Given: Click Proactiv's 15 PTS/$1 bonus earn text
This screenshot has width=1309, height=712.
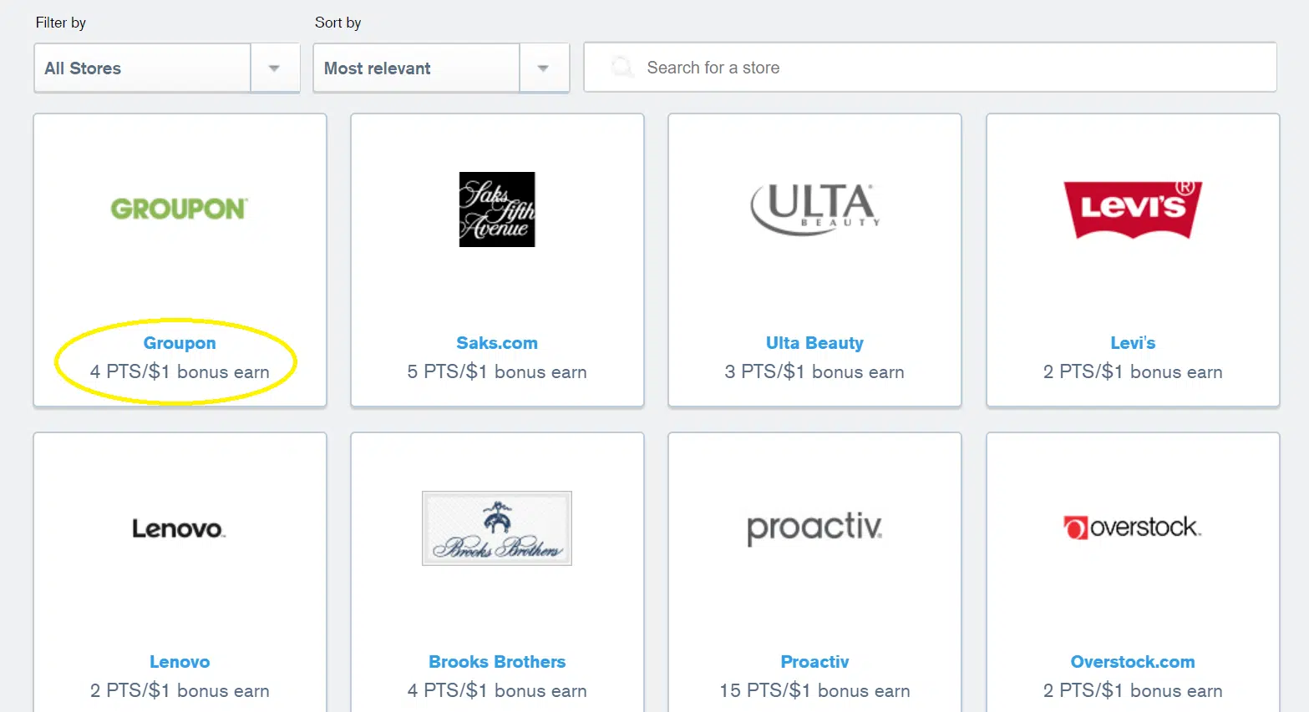Looking at the screenshot, I should 814,691.
